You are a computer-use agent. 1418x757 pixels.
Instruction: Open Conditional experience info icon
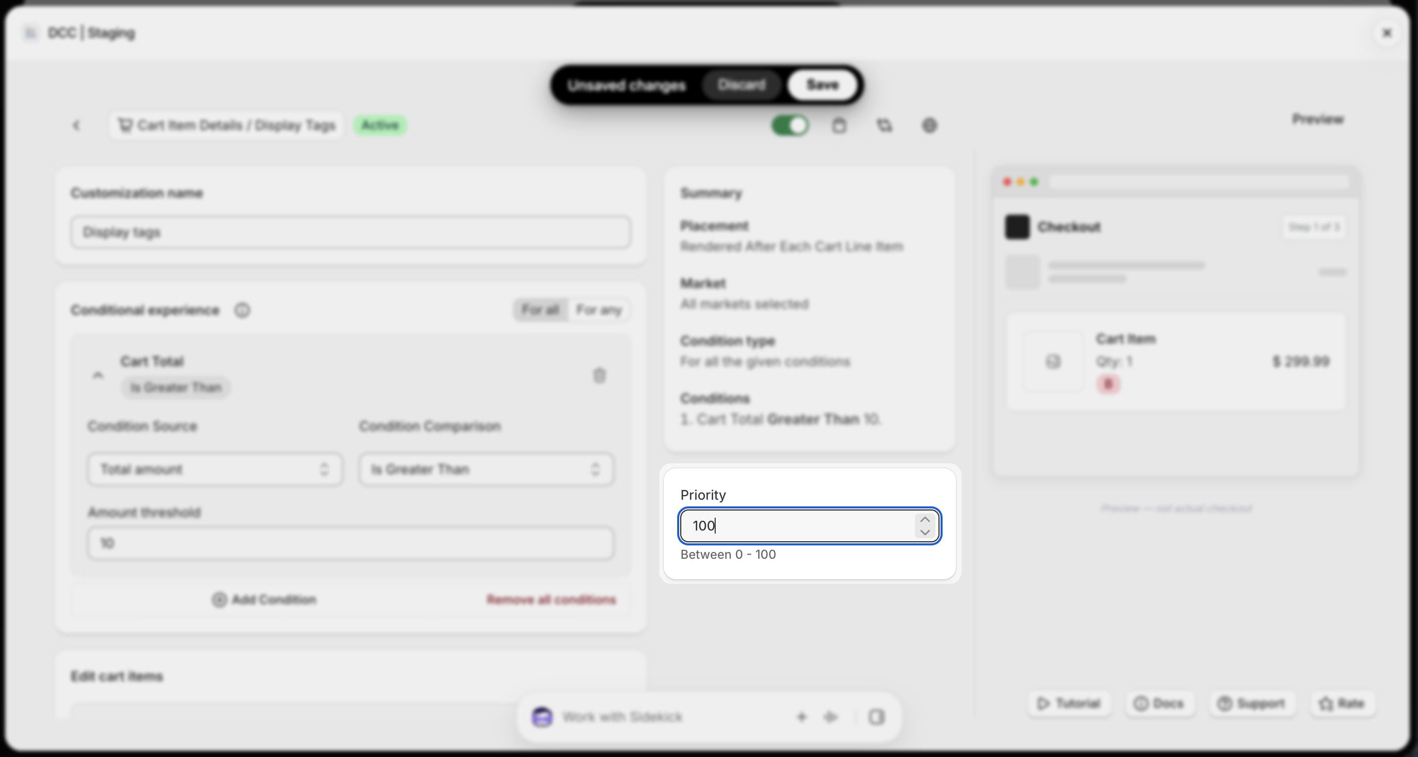click(x=242, y=311)
